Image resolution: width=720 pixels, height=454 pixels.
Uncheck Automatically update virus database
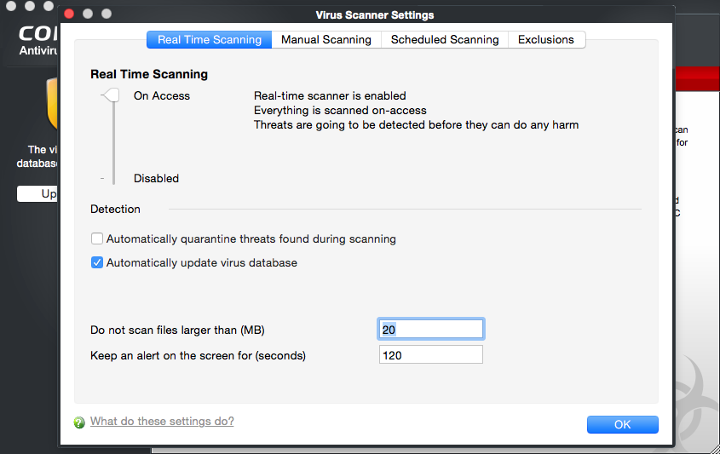point(97,262)
